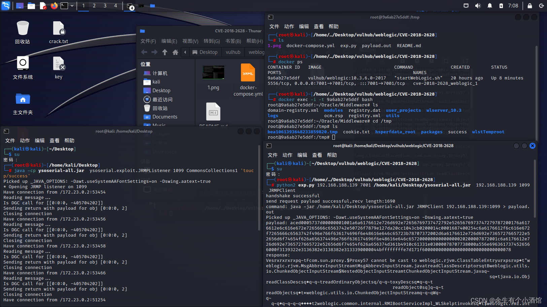Open Thunar 编辑(E) menu

169,41
